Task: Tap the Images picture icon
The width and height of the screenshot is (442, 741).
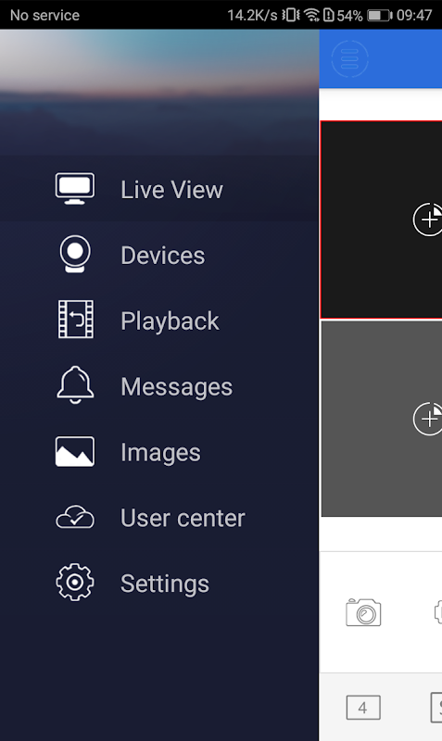Action: [75, 452]
